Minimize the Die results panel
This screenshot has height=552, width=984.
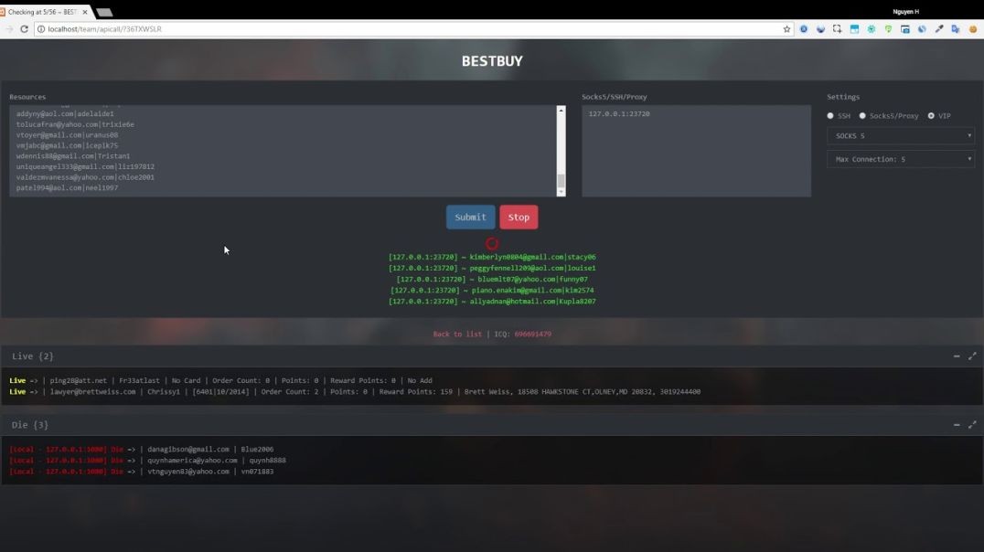[x=957, y=425]
